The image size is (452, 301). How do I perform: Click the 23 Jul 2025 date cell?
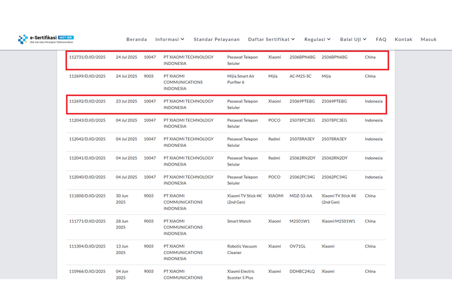tap(127, 101)
